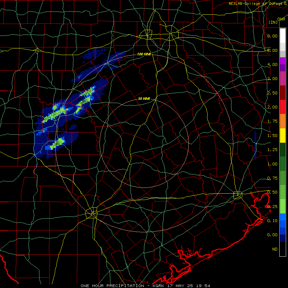Click the 8.00 legend value

tap(272, 36)
